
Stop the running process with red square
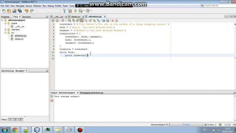click(52, 100)
